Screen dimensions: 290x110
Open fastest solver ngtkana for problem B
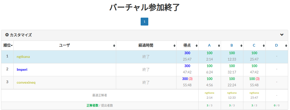(232, 93)
